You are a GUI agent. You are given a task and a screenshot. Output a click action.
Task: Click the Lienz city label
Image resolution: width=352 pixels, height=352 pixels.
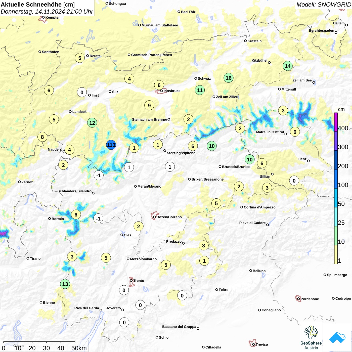(x=302, y=159)
